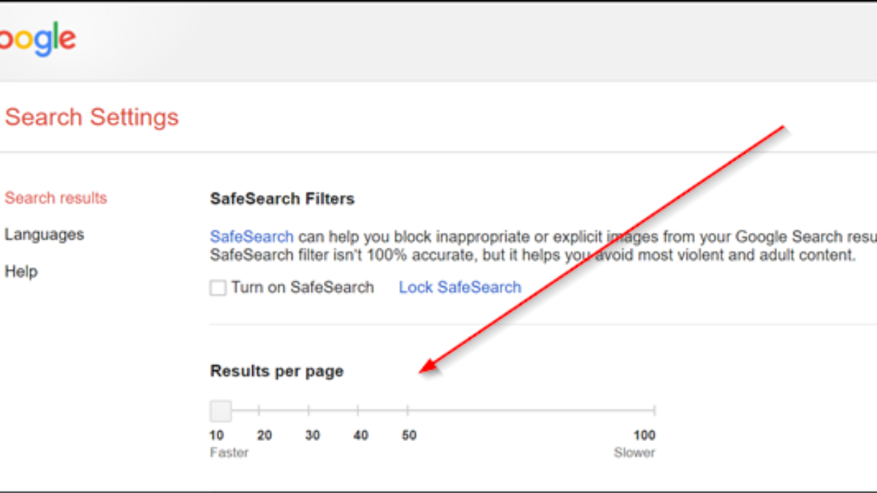This screenshot has height=493, width=877.
Task: Set slider to the 30 tick mark
Action: click(x=308, y=411)
